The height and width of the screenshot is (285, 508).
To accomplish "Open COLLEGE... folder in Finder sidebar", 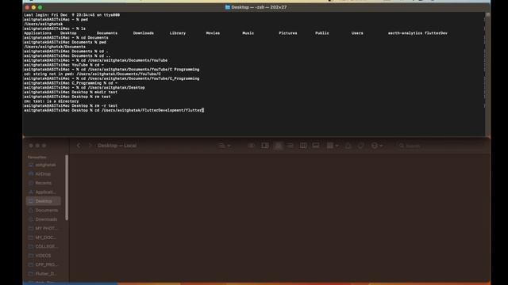I will tap(43, 246).
